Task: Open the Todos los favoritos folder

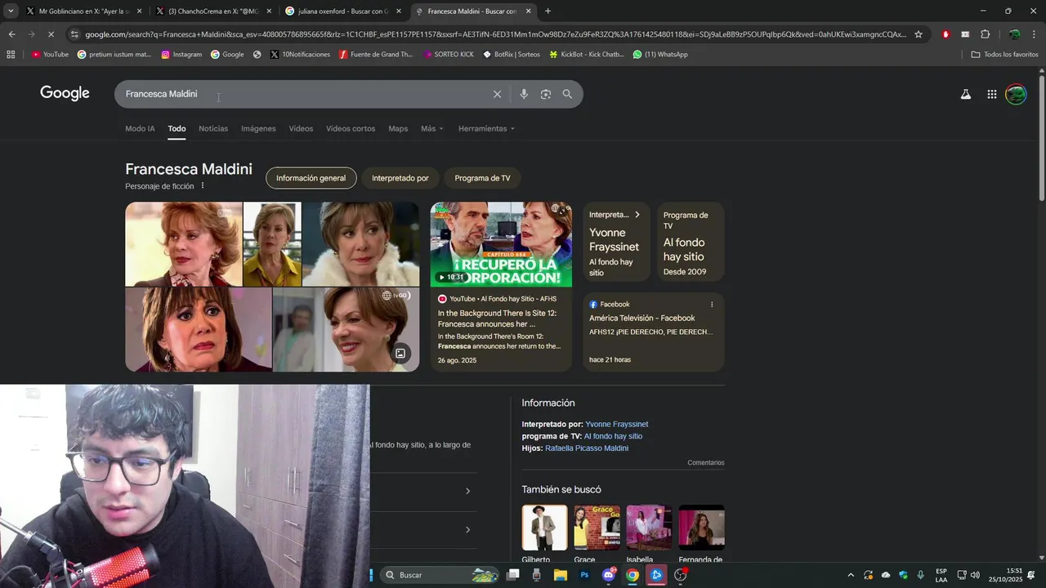Action: pos(1004,55)
